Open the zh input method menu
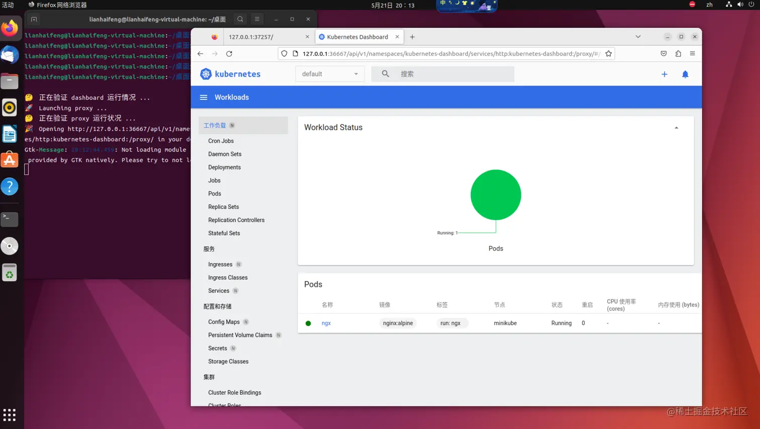 point(709,5)
